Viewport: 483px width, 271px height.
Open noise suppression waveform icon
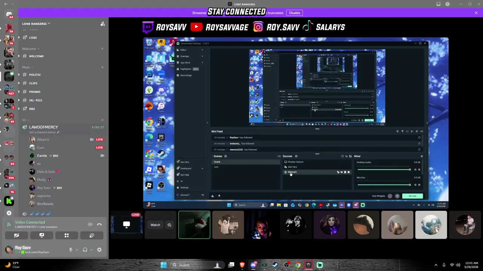click(x=90, y=225)
